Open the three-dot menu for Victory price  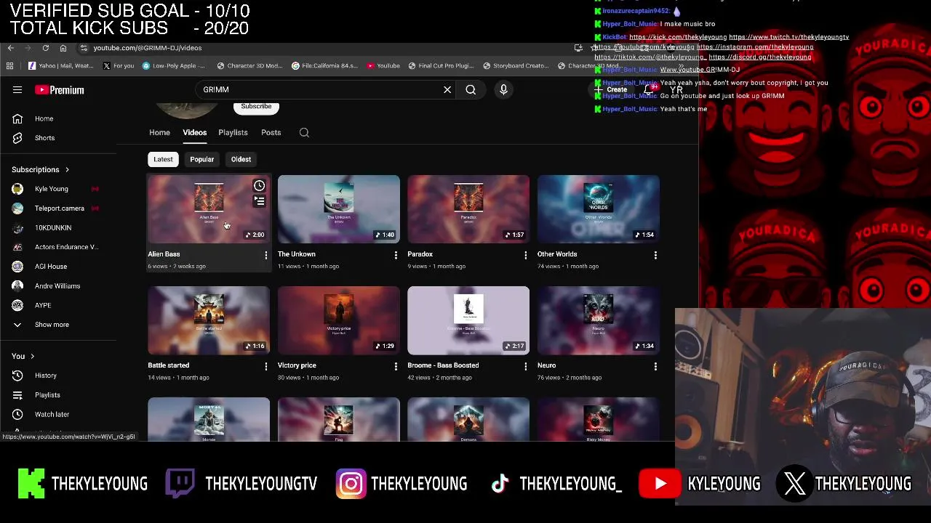tap(396, 366)
